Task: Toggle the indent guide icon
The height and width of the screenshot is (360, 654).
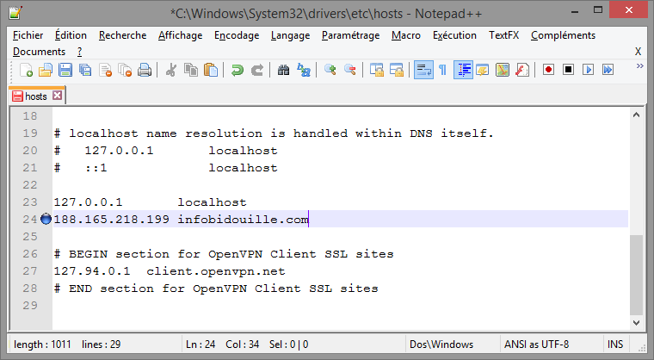Action: 463,70
